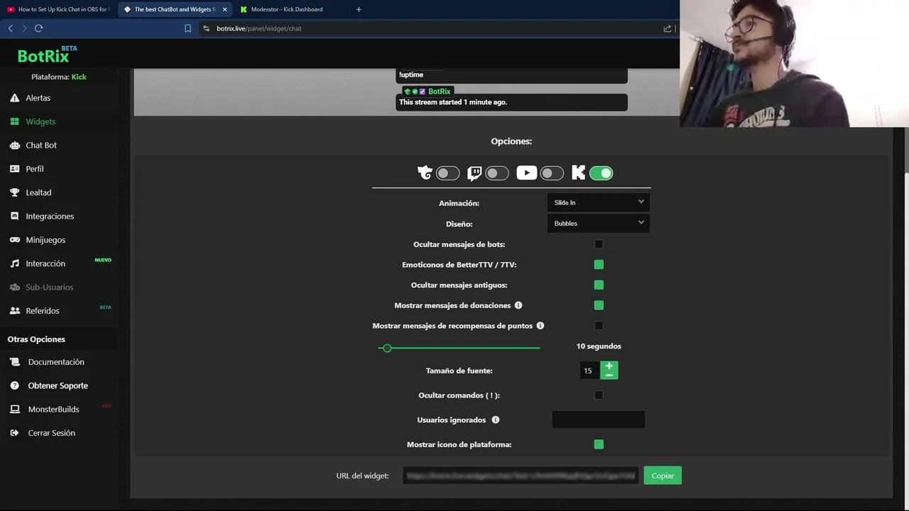The height and width of the screenshot is (511, 909).
Task: Click the Chat Bot robot icon
Action: point(14,145)
